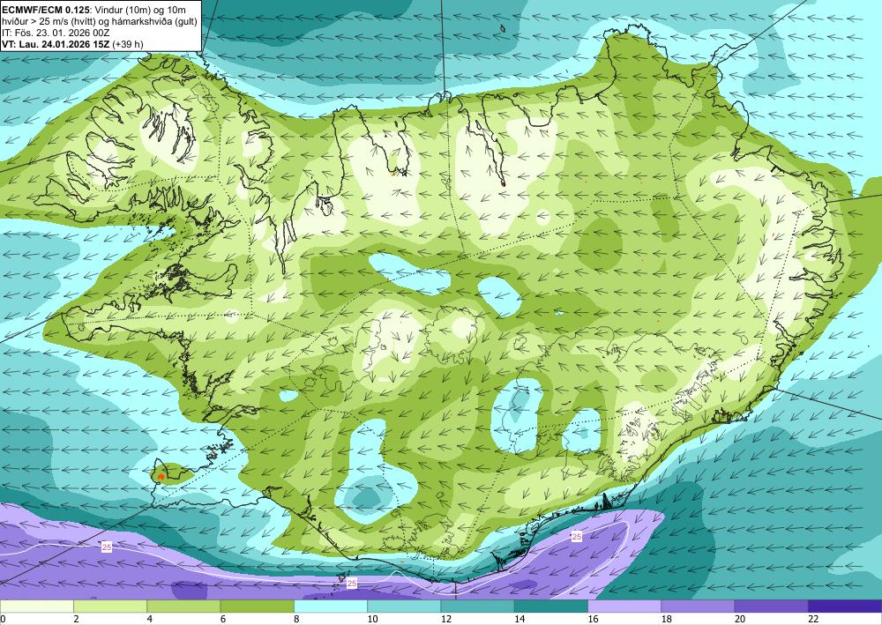Click the '0' label on the wind scale

point(3,619)
